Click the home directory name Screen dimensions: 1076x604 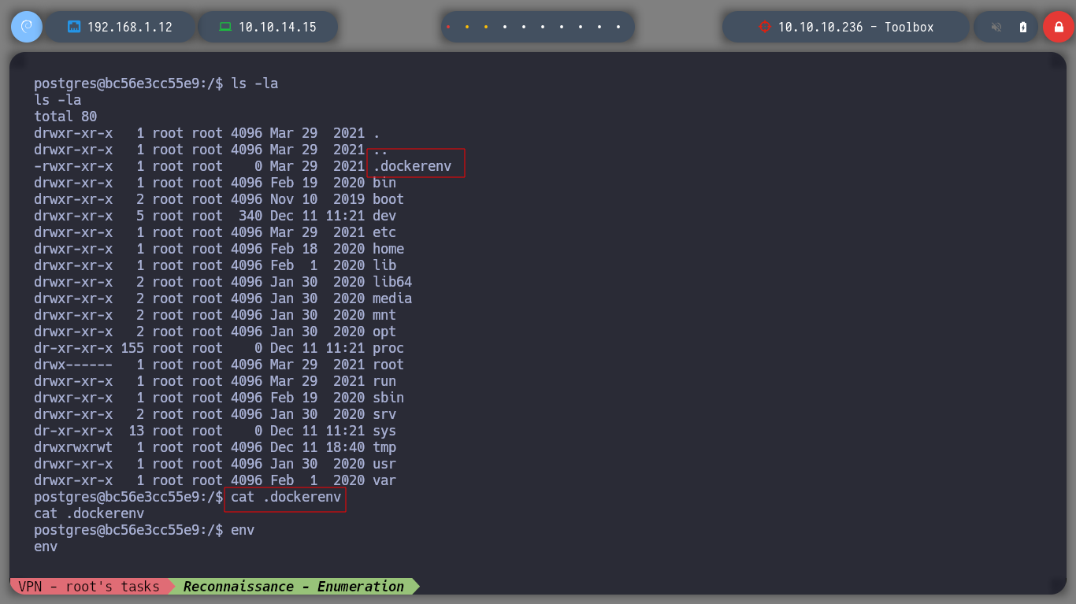[388, 249]
